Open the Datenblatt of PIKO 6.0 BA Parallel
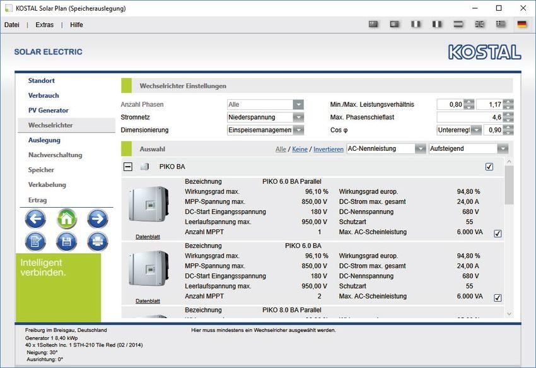 coord(148,237)
